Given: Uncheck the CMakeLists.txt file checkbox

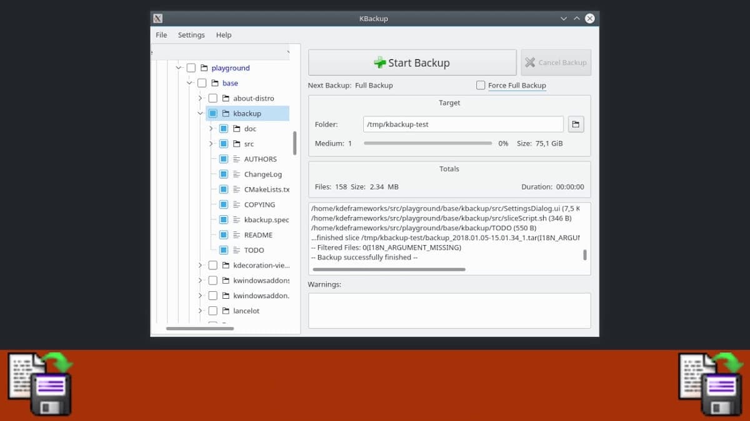Looking at the screenshot, I should click(224, 190).
